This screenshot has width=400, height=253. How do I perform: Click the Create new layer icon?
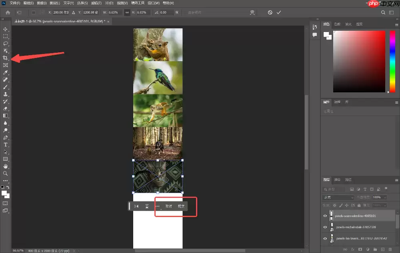382,249
